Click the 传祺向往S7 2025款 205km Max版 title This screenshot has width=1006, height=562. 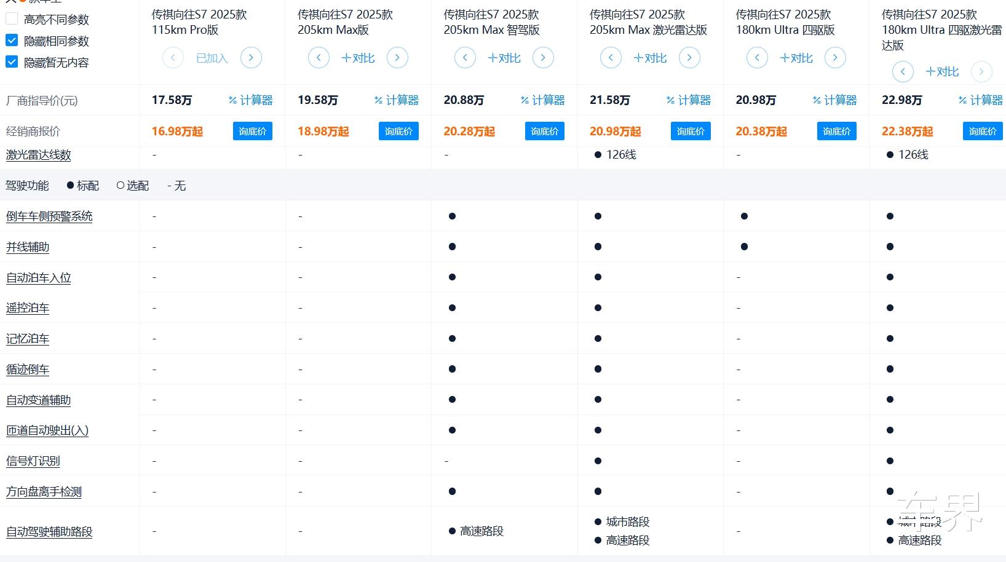(345, 22)
